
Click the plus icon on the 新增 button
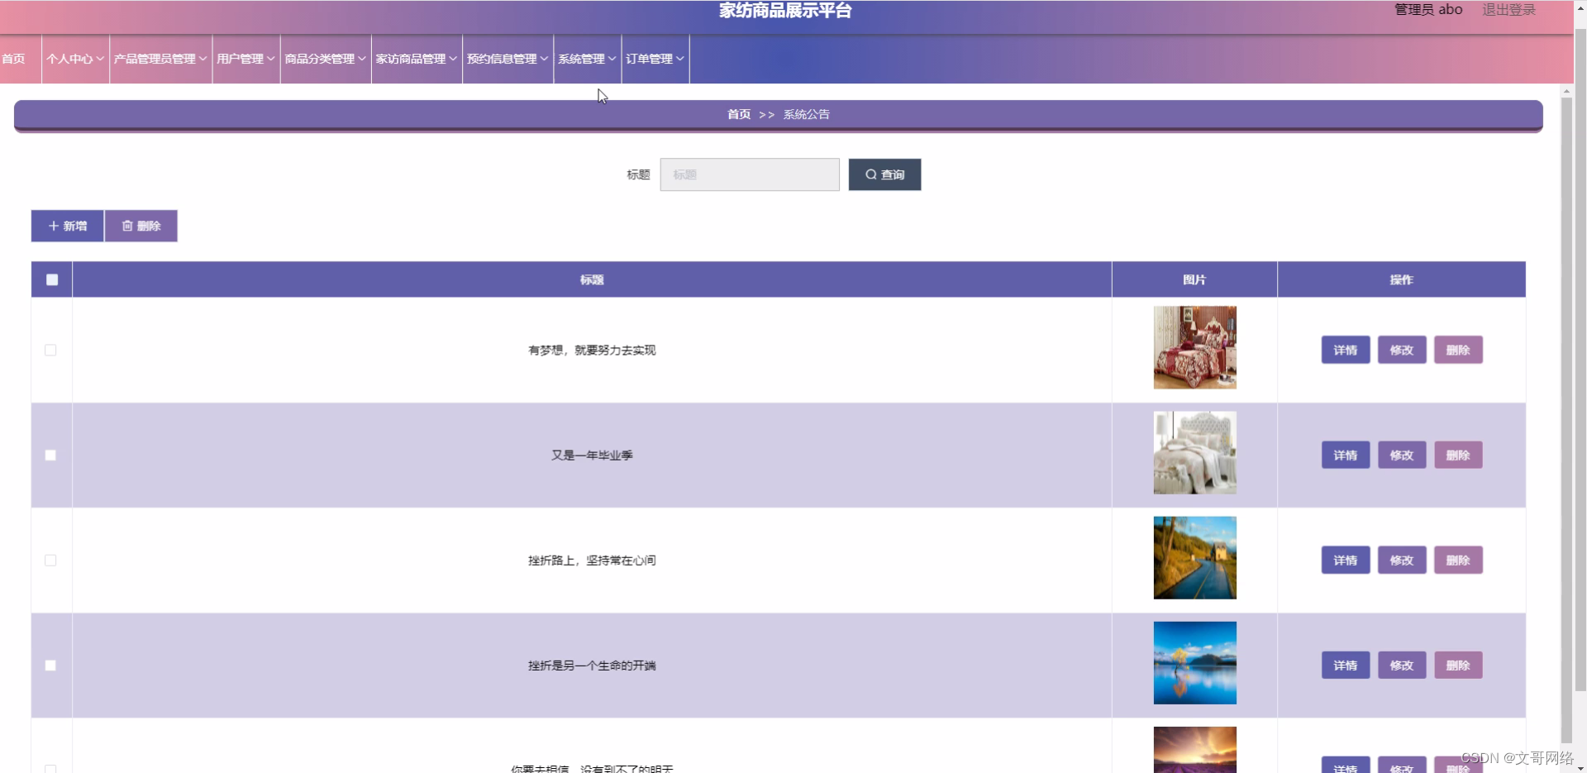click(55, 226)
